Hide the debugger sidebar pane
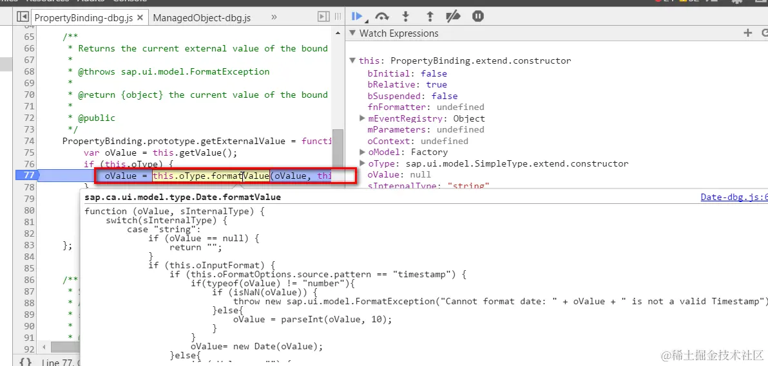768x366 pixels. tap(323, 17)
